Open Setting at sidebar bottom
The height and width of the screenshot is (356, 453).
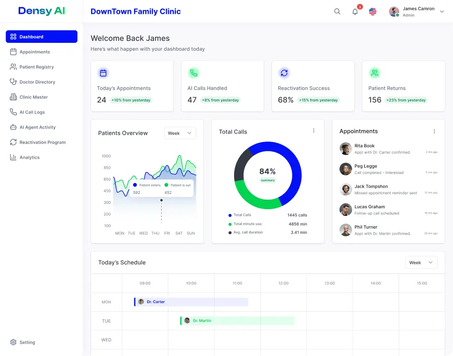pos(27,342)
